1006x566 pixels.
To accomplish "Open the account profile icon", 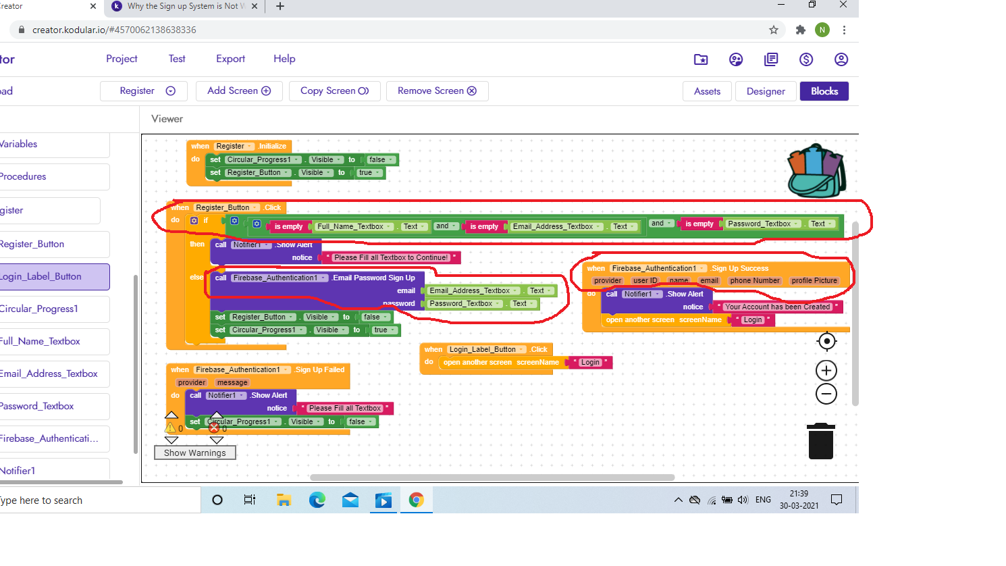I will pyautogui.click(x=841, y=59).
